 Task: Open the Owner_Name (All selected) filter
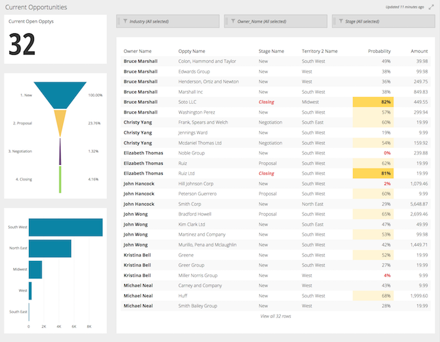tap(275, 21)
